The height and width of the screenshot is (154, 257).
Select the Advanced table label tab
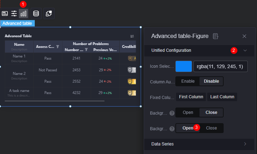[17, 23]
